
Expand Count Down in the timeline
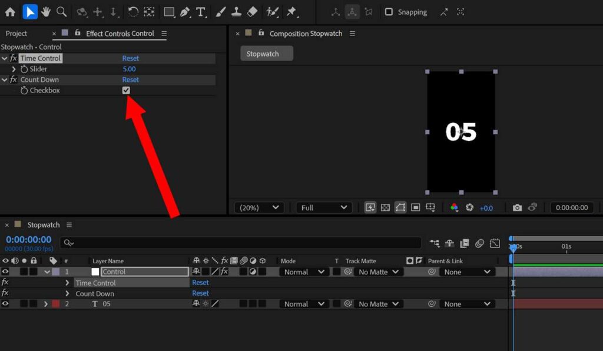pos(67,293)
